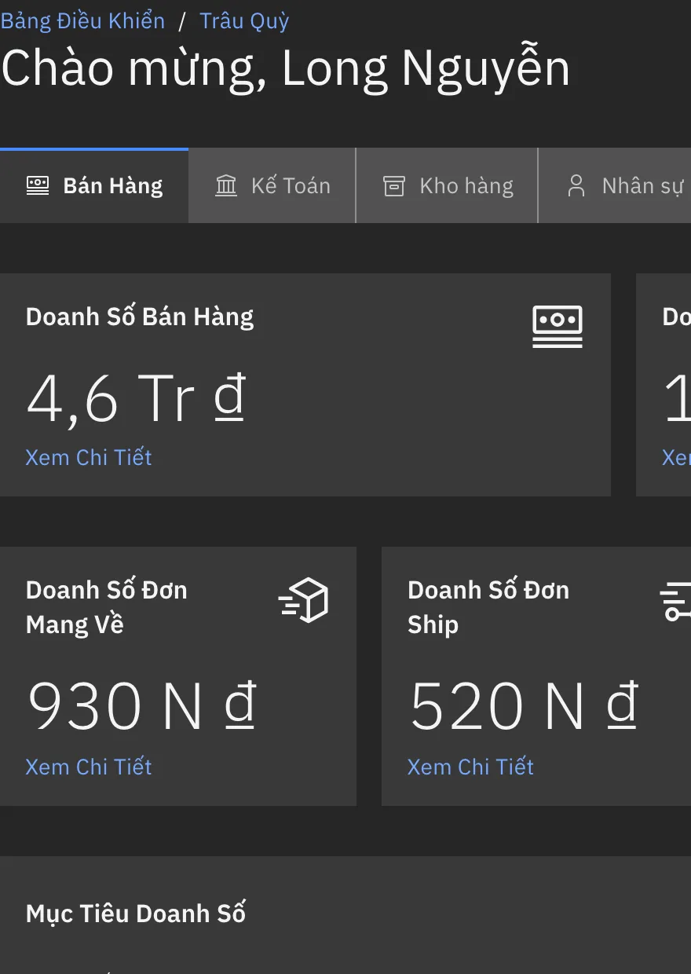Click the 930 N đ value
Screen dimensions: 691x974
pos(142,705)
